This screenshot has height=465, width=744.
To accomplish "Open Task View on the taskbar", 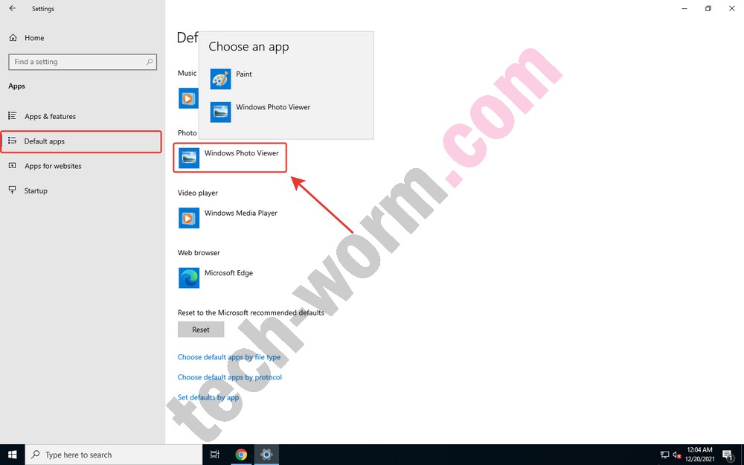I will [214, 455].
